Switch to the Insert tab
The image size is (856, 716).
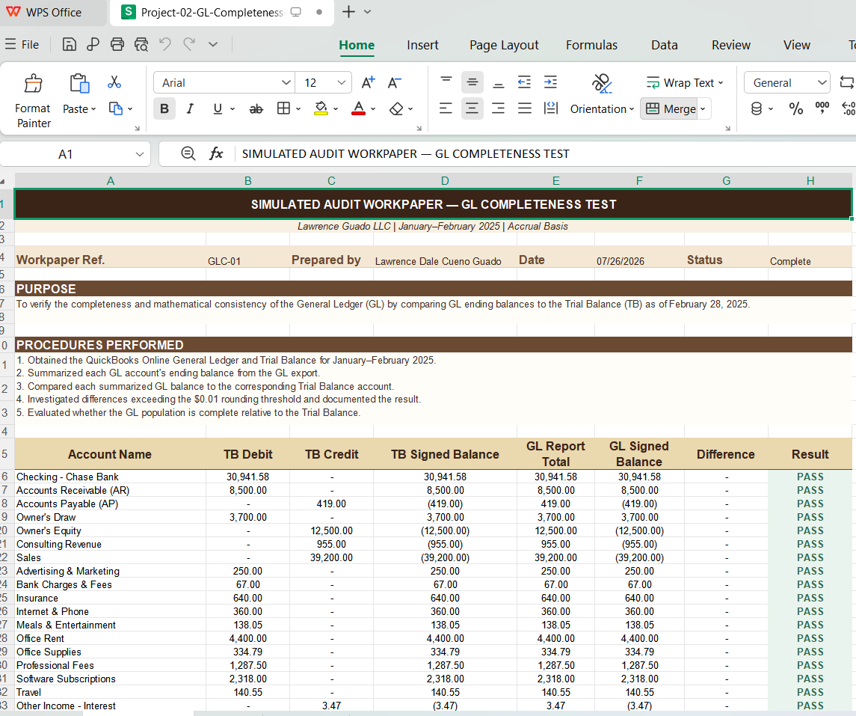[x=422, y=46]
